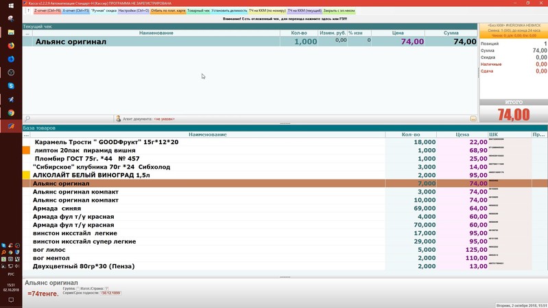Select 'Армада синяя' product row

tap(285, 209)
